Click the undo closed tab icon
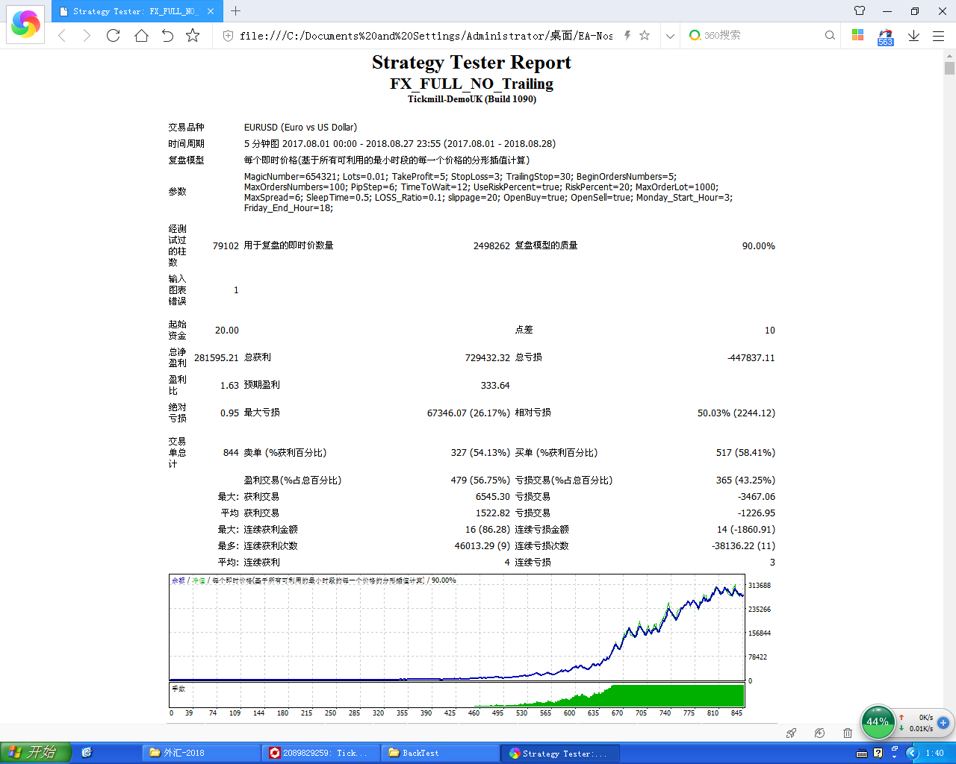956x764 pixels. pyautogui.click(x=167, y=35)
